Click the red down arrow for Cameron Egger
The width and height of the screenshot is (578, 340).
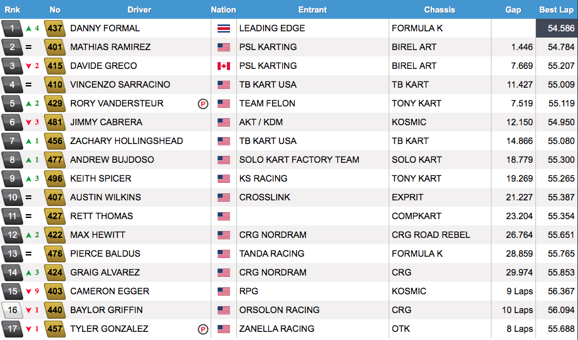(28, 291)
